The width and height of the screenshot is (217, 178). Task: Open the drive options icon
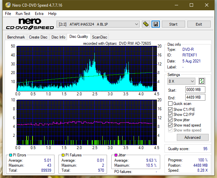point(146,24)
